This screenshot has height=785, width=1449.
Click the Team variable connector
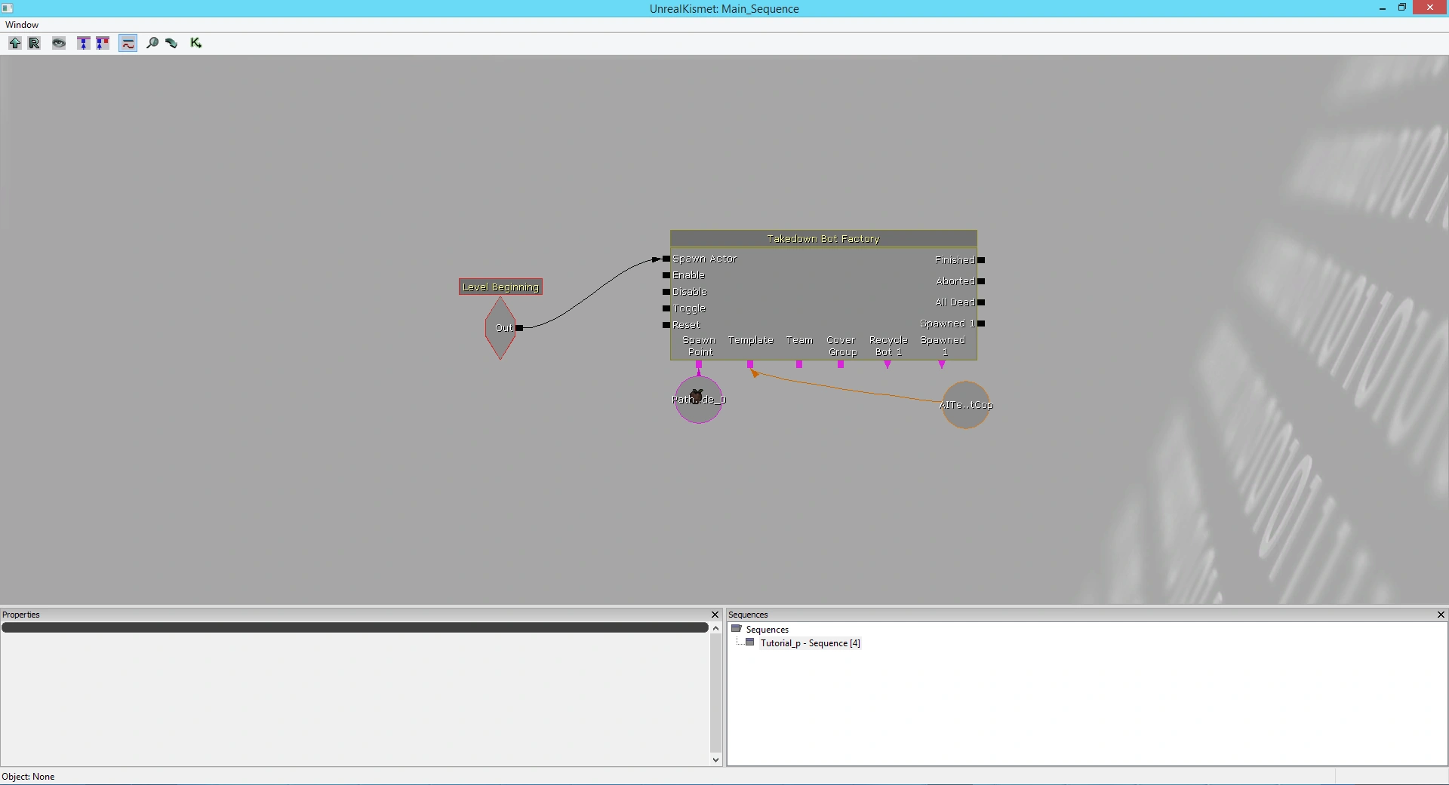(x=799, y=364)
